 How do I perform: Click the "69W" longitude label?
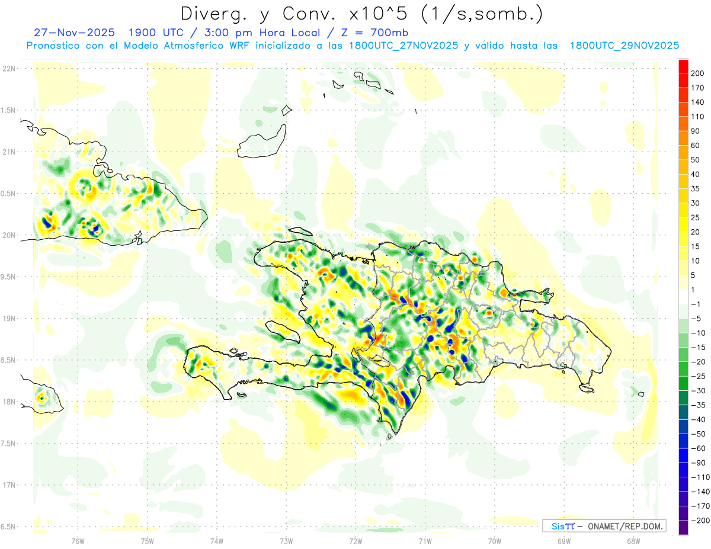click(x=564, y=541)
